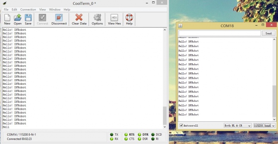Open the File menu in CoolTerm
Viewport: 278px width, 144px height.
point(6,10)
